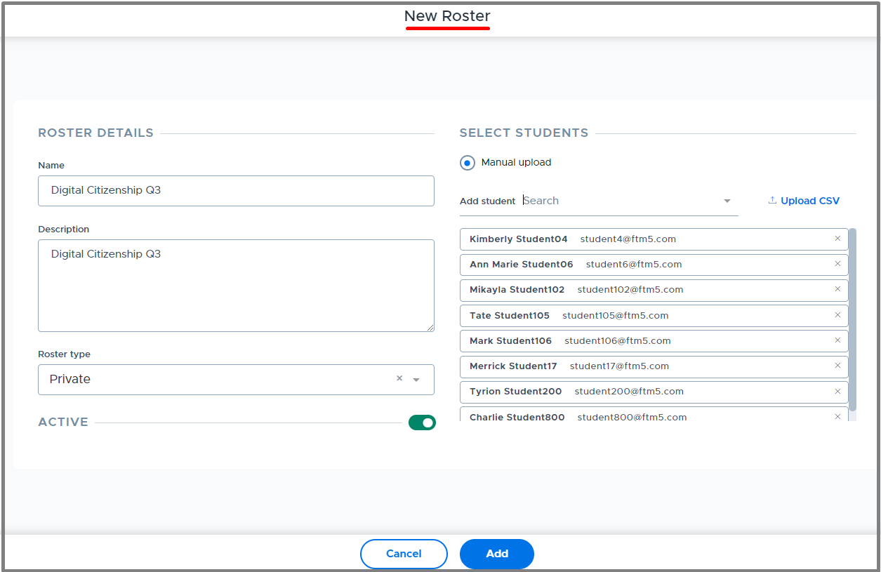
Task: Click the Description text area
Action: coord(236,286)
